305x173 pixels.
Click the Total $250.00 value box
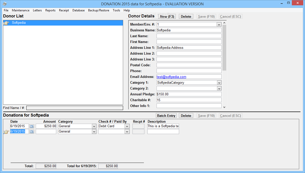(46, 166)
